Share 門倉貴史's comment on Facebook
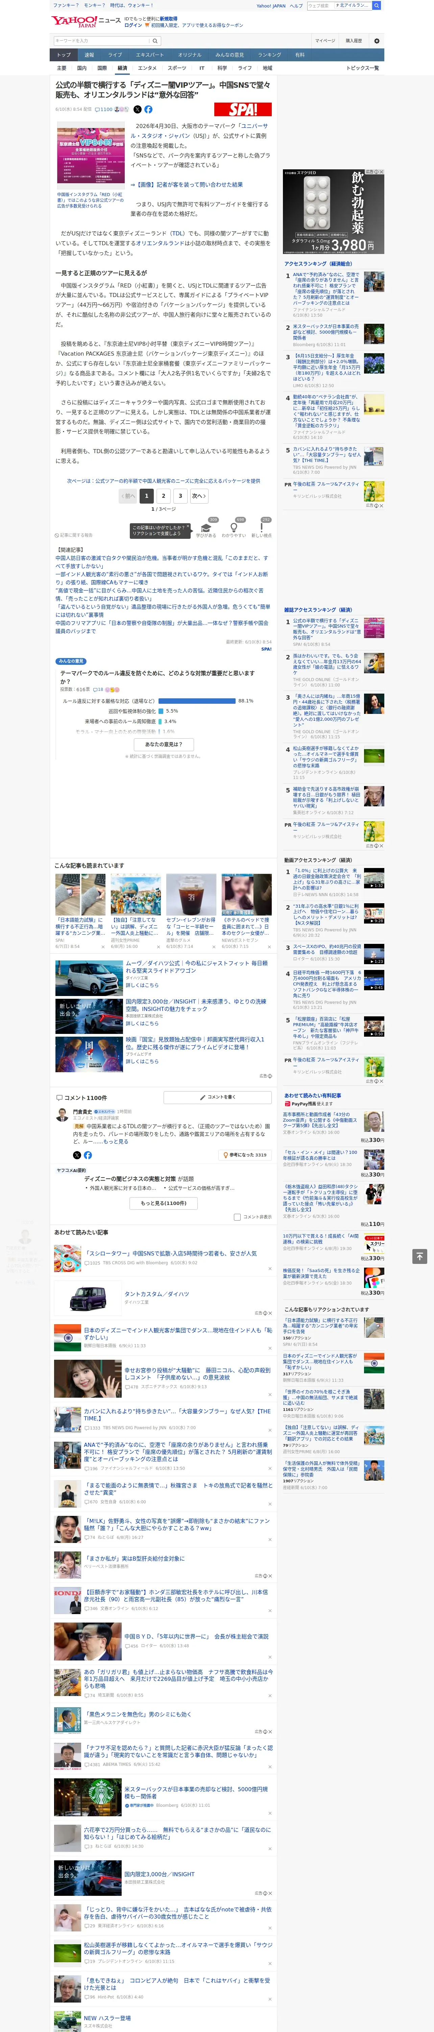434x2032 pixels. (88, 1155)
